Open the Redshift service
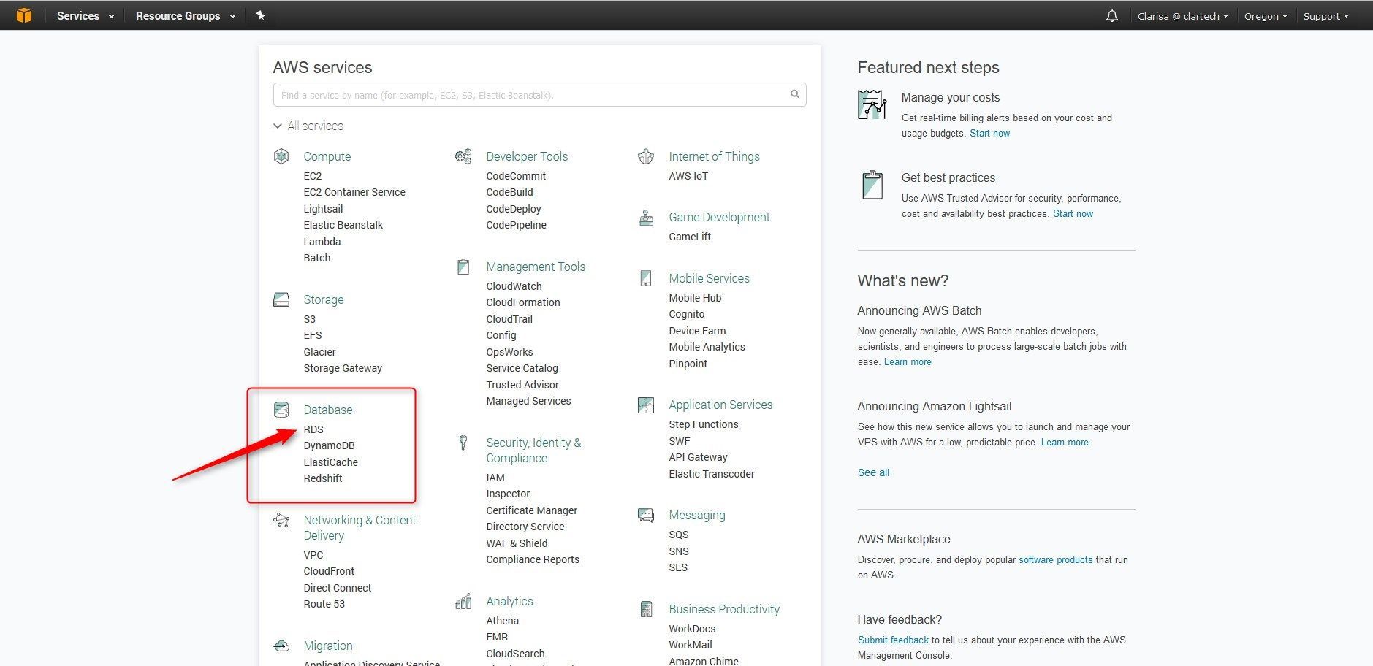1373x666 pixels. coord(323,478)
